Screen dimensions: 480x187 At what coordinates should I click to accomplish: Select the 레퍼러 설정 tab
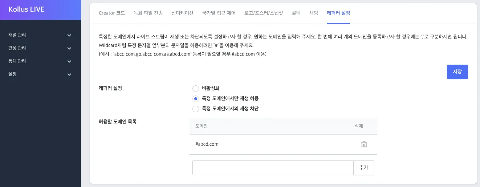[338, 13]
